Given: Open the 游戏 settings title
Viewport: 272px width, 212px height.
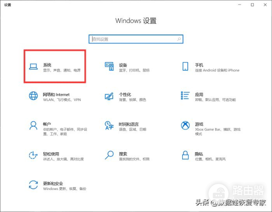Looking at the screenshot, I should pyautogui.click(x=199, y=124).
